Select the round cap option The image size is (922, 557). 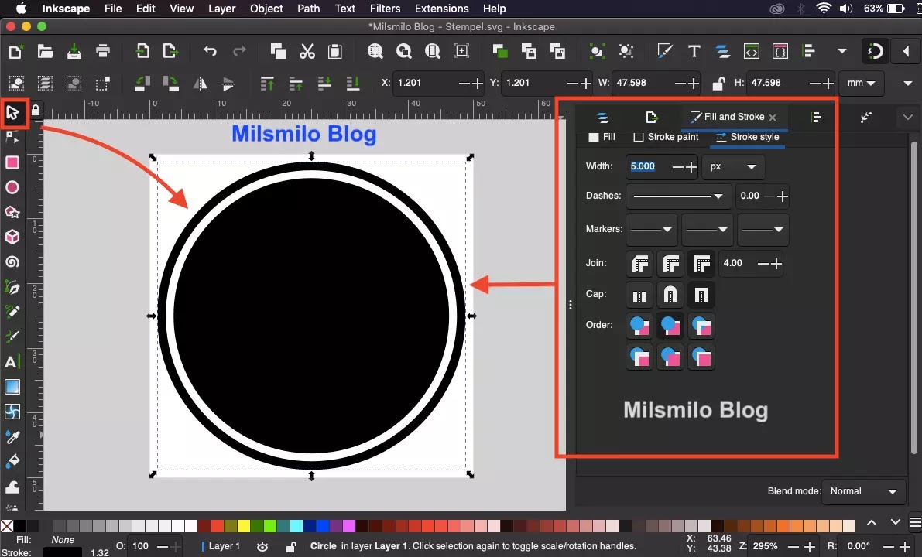[x=670, y=295]
